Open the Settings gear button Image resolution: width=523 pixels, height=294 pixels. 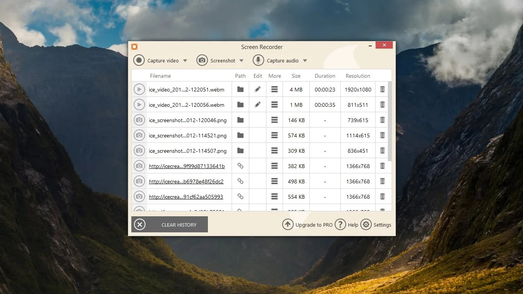coord(376,225)
